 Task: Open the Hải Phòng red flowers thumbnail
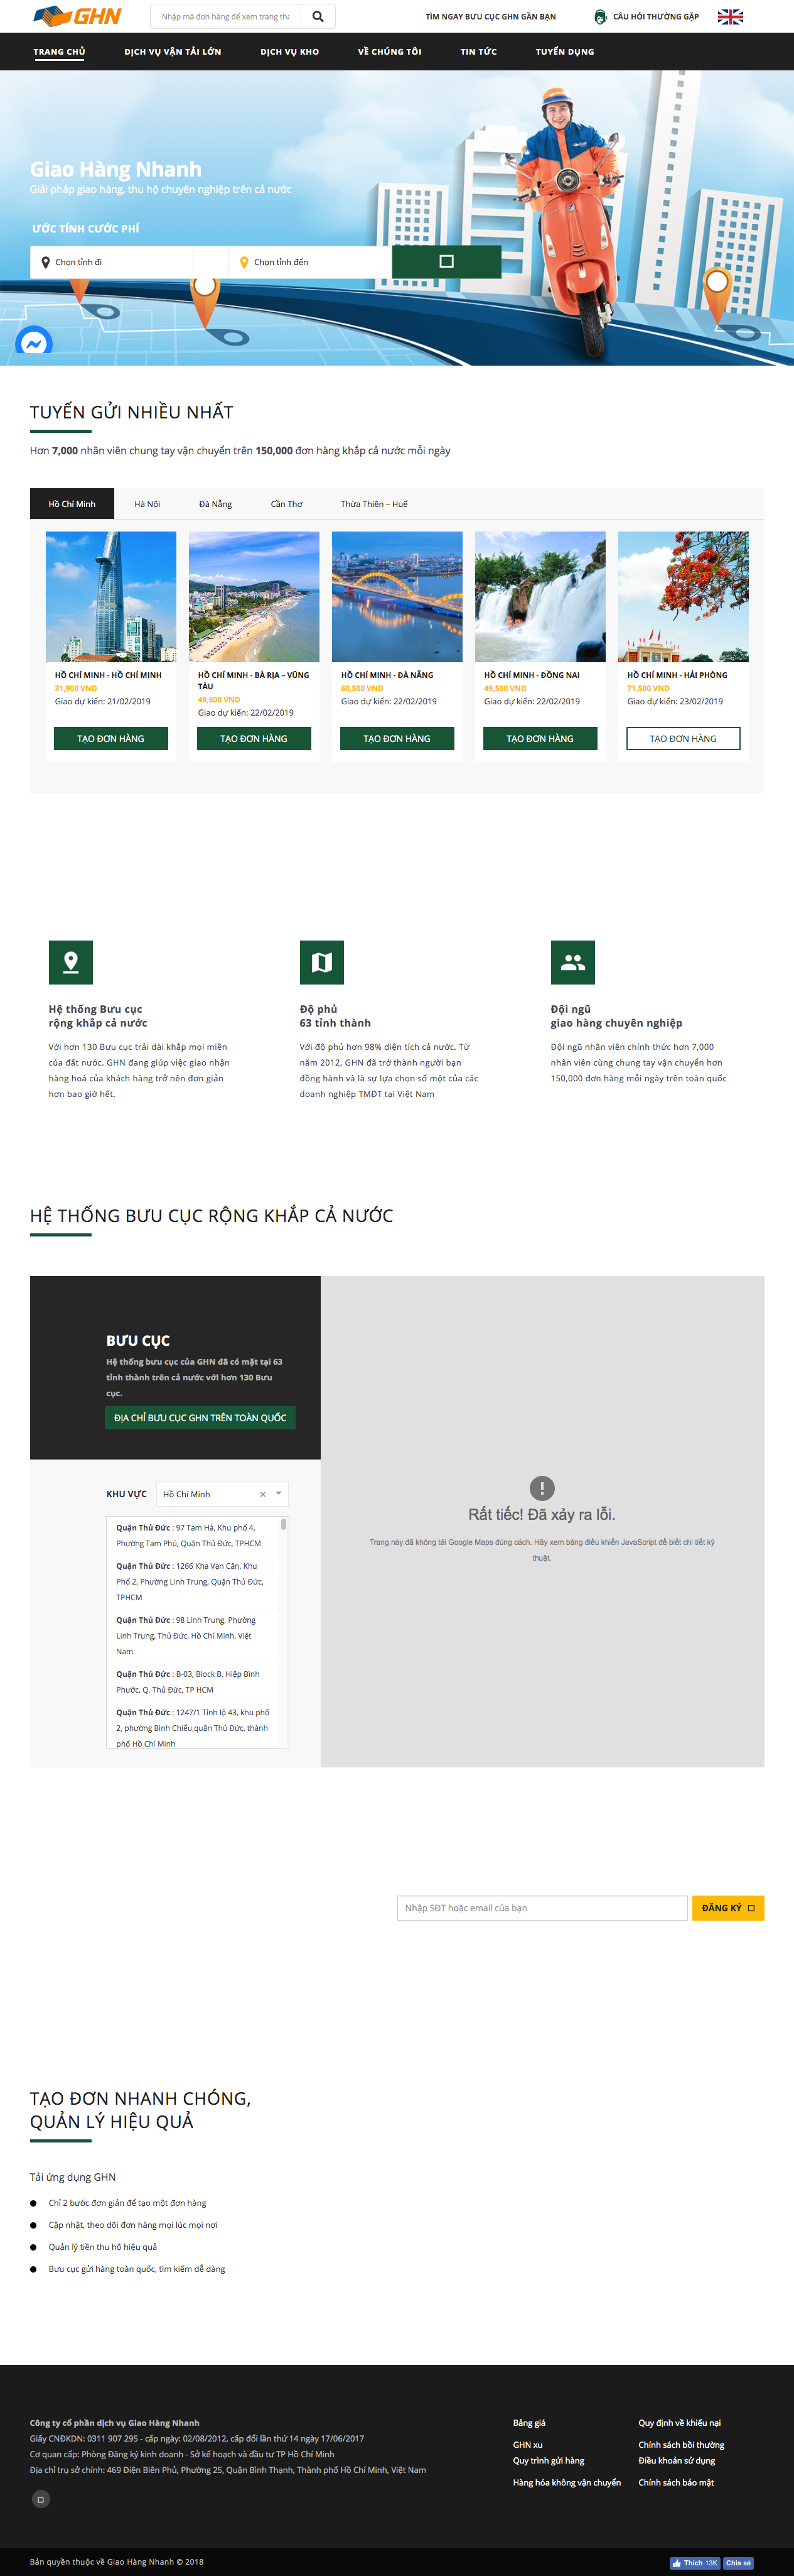(683, 596)
